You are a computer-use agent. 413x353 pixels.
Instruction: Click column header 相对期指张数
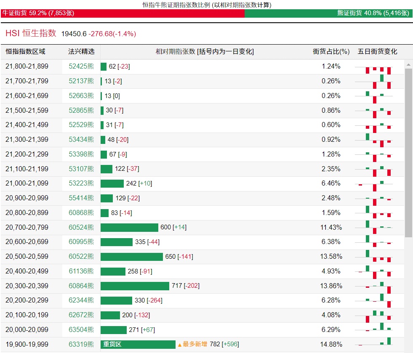pos(205,51)
